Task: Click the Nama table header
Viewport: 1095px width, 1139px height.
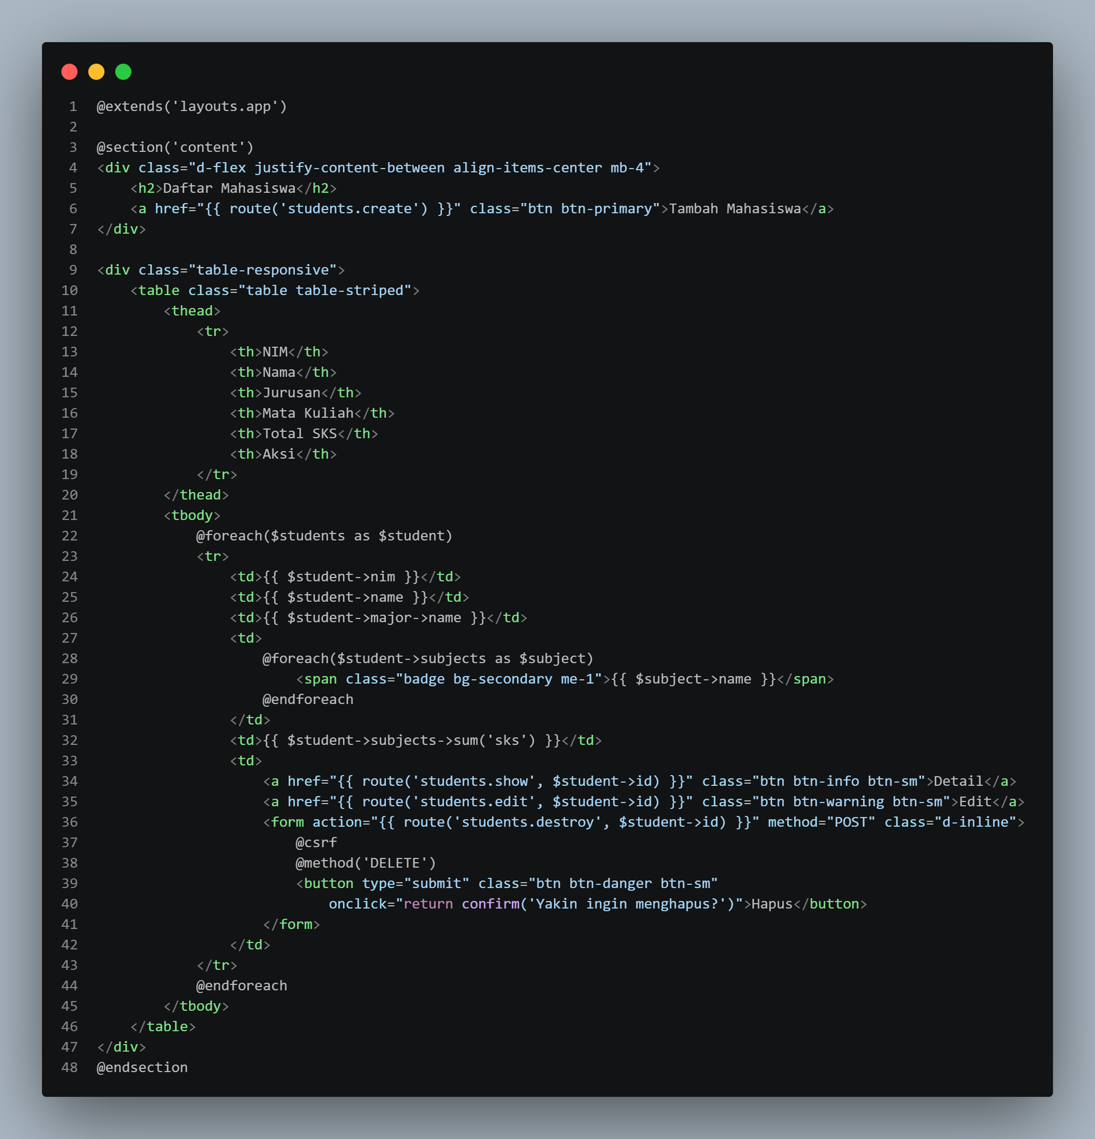Action: [279, 373]
